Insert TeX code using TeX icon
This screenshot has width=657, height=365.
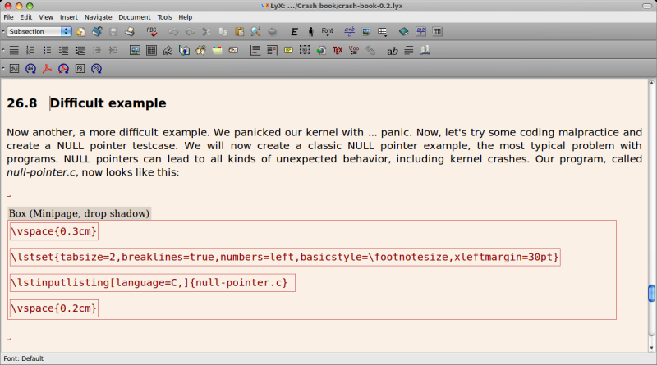click(337, 51)
